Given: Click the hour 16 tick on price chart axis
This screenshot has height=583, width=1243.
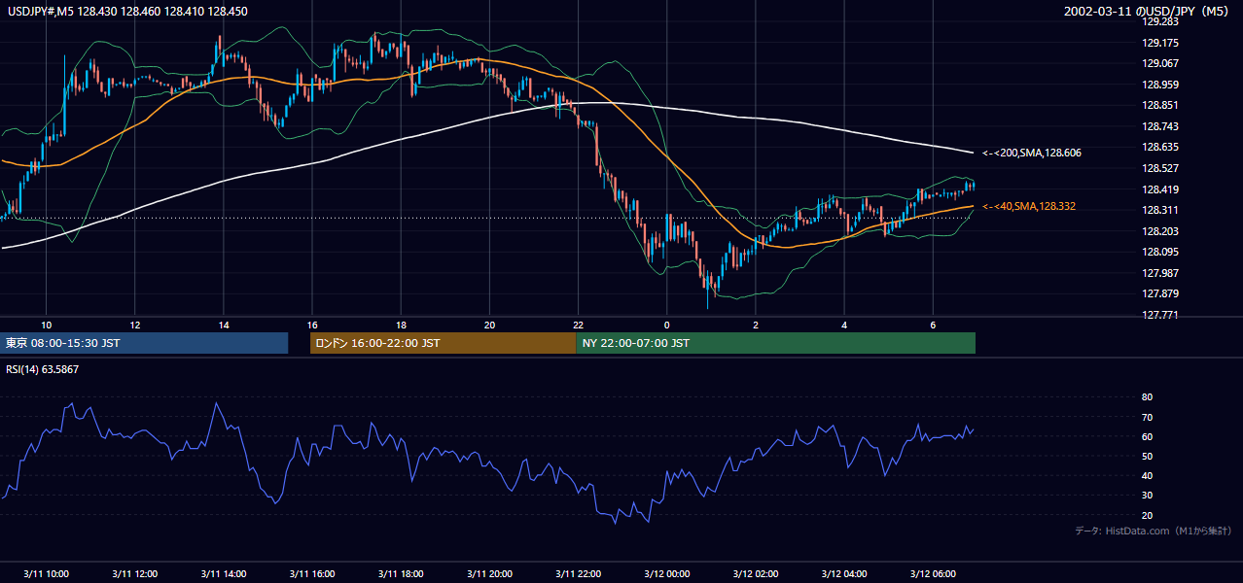Looking at the screenshot, I should coord(312,325).
